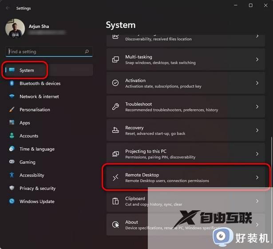Click the Gaming controller icon
The height and width of the screenshot is (249, 273).
(x=12, y=162)
